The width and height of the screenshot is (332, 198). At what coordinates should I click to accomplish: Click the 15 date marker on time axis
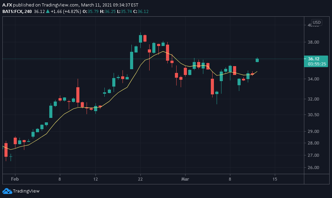coord(274,179)
